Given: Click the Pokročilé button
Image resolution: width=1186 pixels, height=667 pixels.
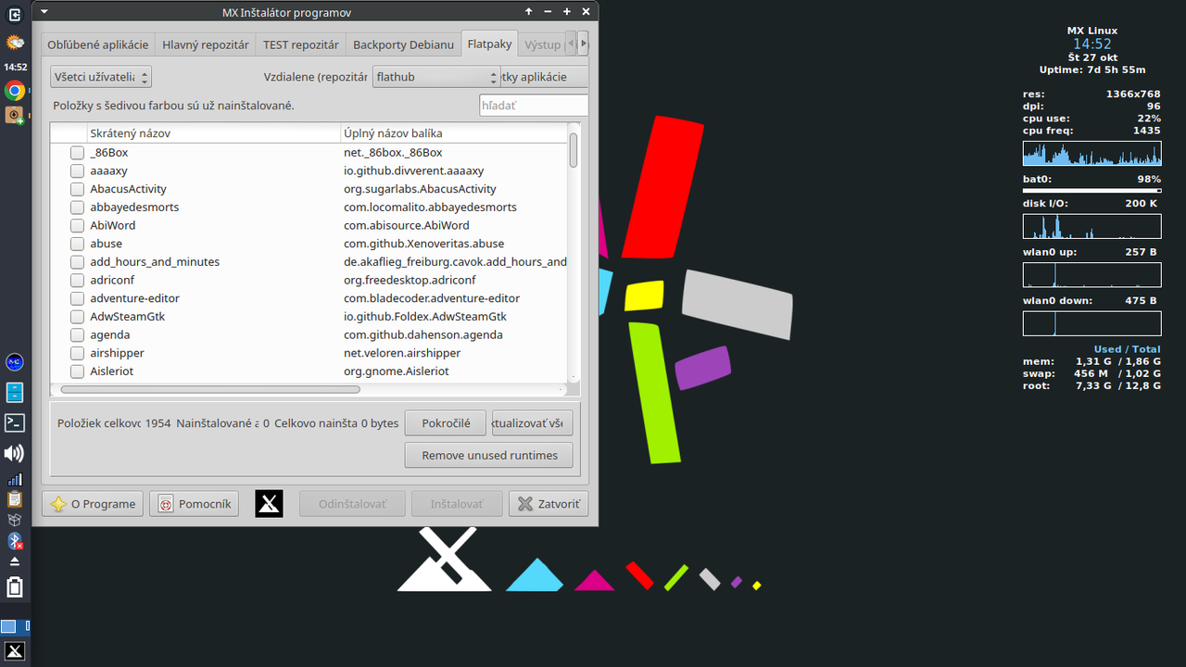Looking at the screenshot, I should pyautogui.click(x=446, y=423).
